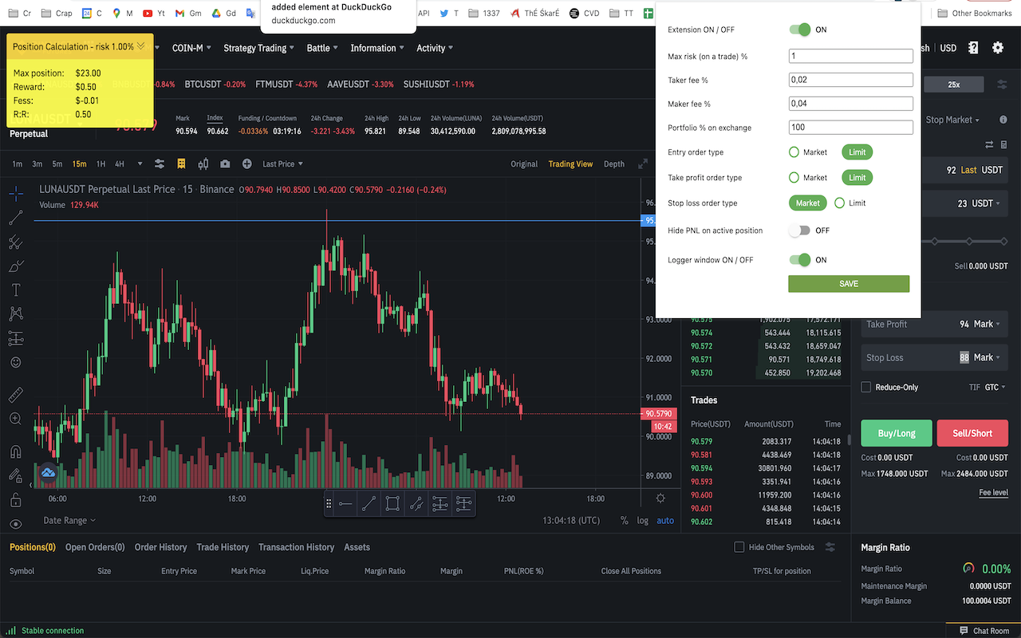Open the indicators icon on chart toolbar
Screen dimensions: 1021x638
coord(181,163)
